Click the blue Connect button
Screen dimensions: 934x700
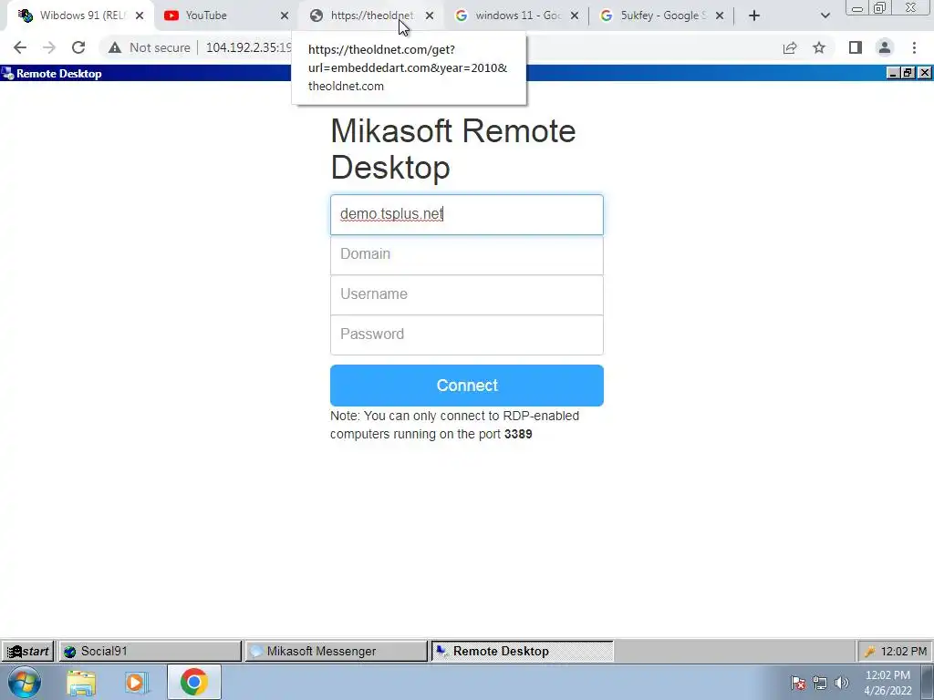click(466, 386)
